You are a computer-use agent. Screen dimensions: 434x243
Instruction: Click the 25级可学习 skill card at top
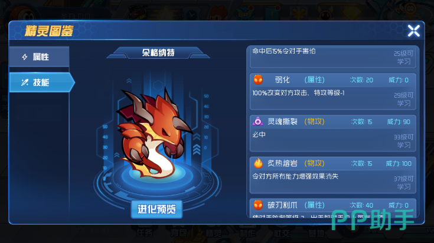(x=332, y=57)
